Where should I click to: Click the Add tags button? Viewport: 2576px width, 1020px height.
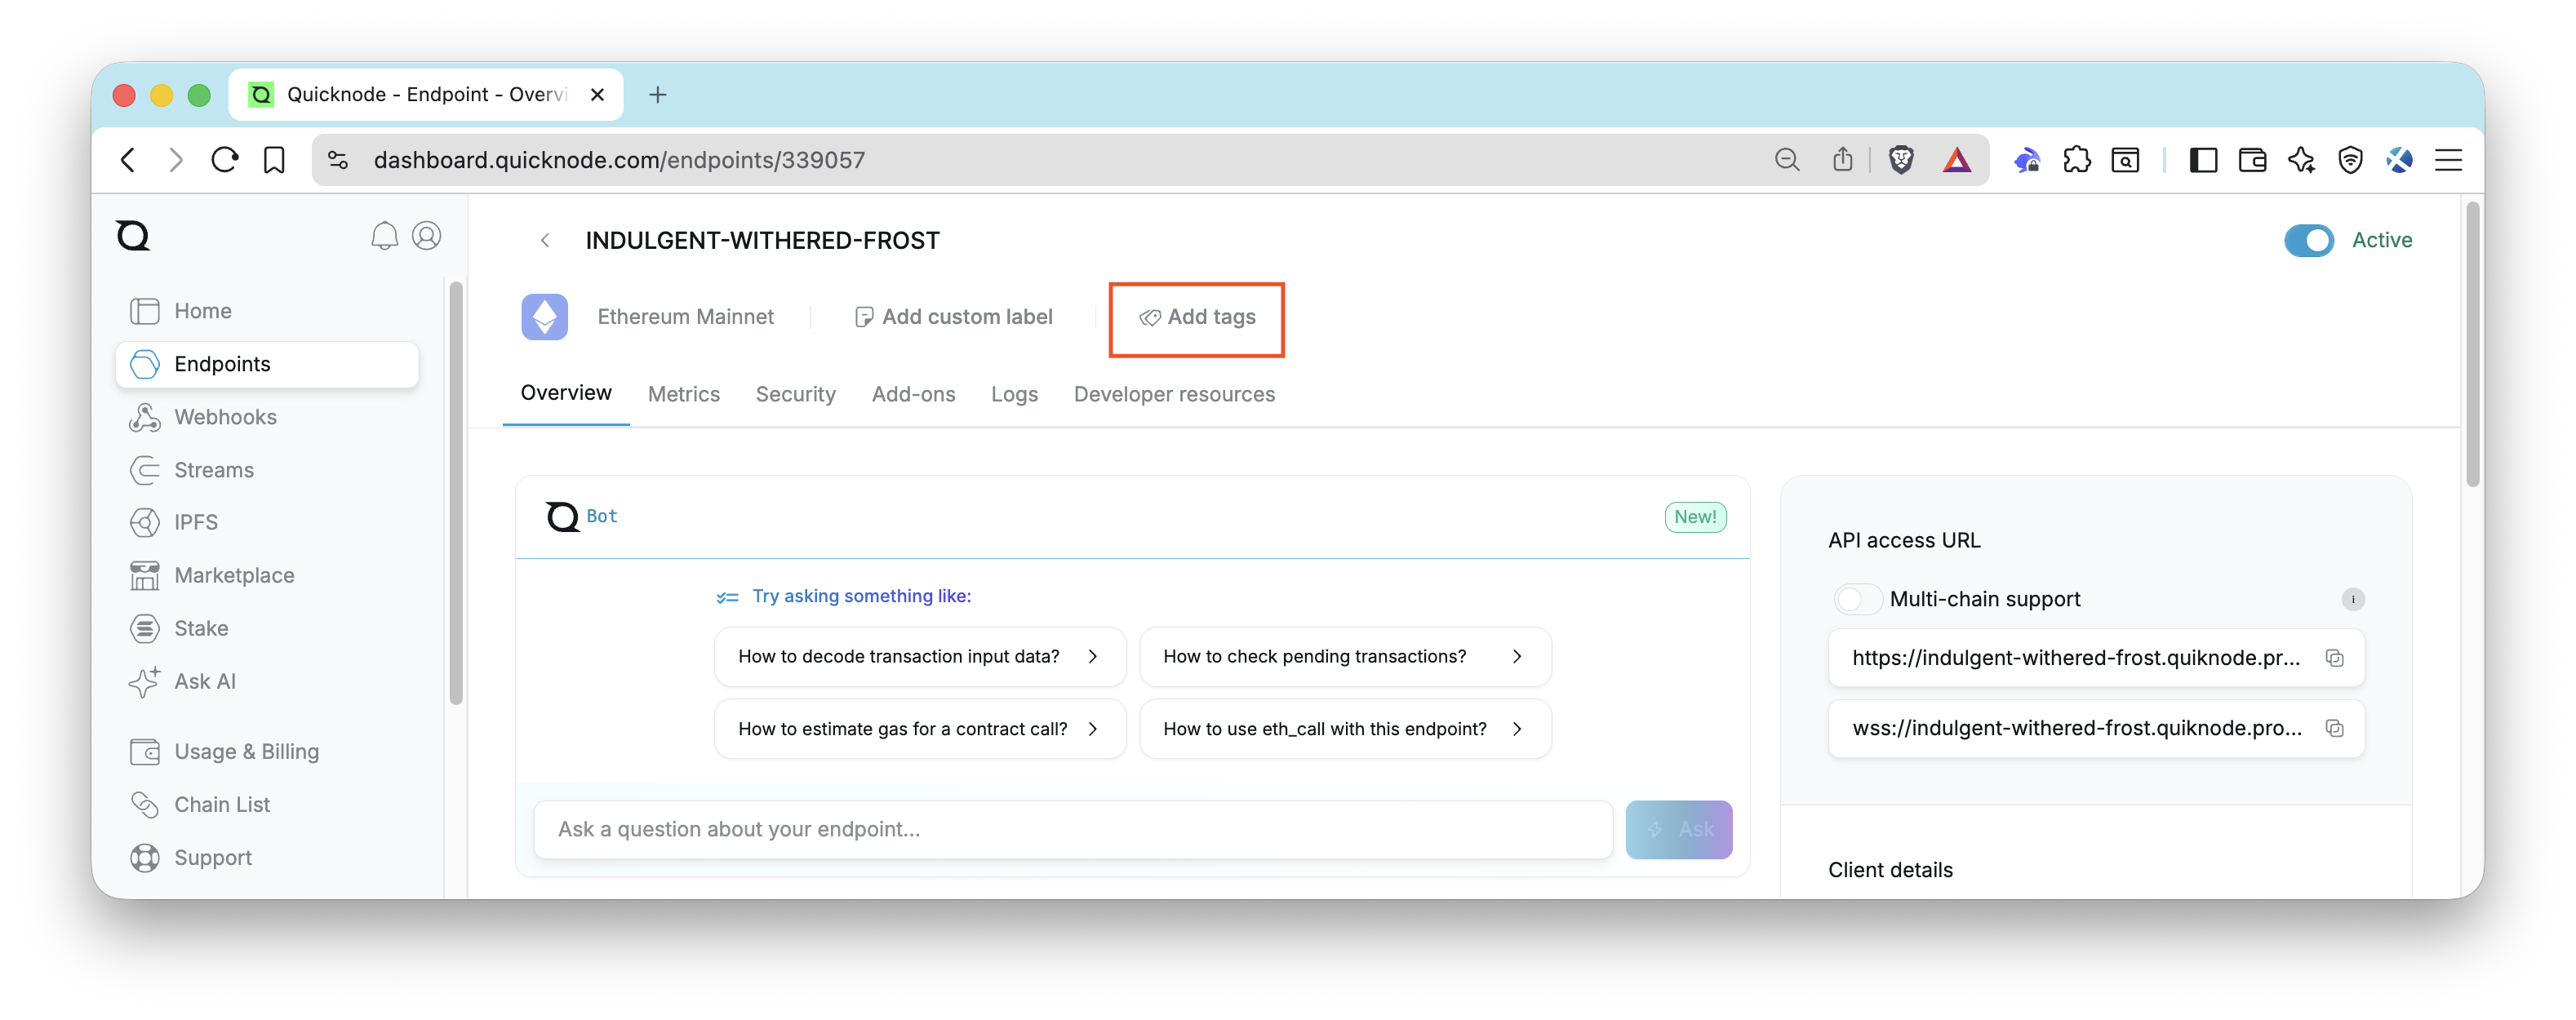1197,317
